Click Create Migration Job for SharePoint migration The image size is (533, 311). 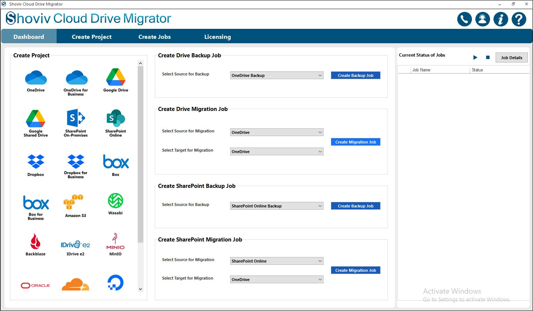pos(356,270)
